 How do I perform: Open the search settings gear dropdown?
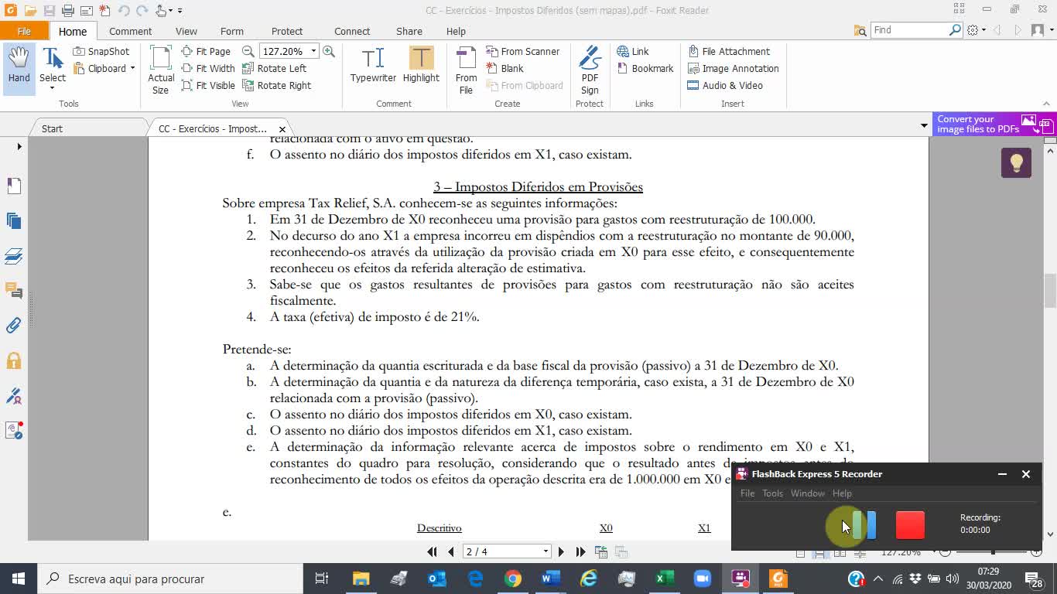tap(977, 30)
